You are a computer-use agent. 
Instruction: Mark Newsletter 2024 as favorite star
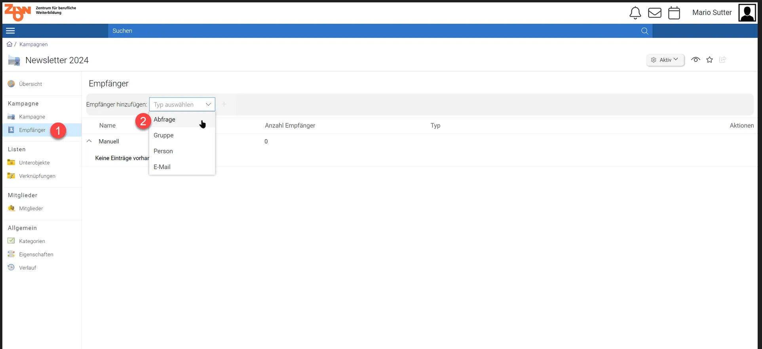710,60
